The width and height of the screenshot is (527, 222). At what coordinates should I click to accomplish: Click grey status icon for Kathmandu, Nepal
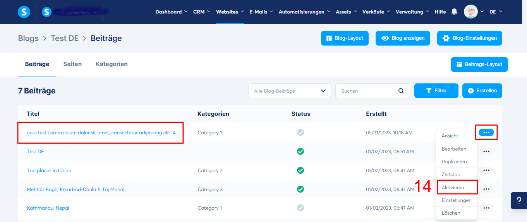pos(300,208)
